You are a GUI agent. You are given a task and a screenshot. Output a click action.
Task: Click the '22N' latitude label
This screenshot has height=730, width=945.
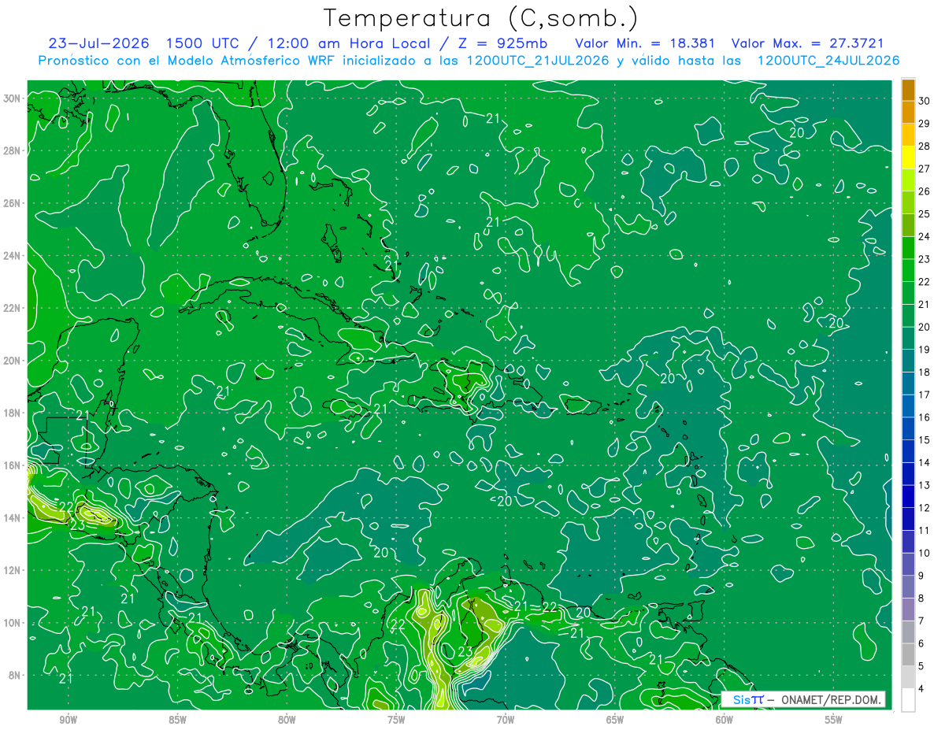(x=12, y=308)
